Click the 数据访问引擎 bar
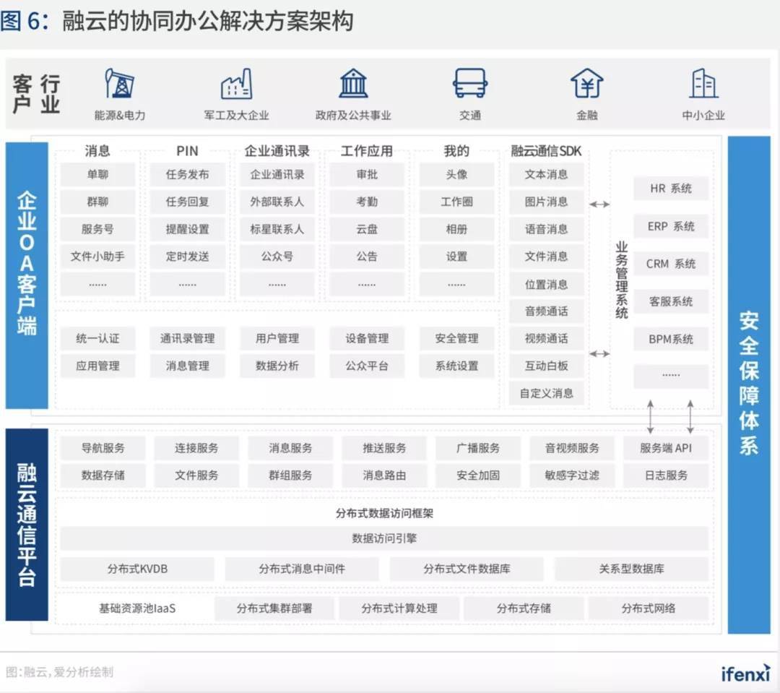The width and height of the screenshot is (780, 693). tap(384, 538)
